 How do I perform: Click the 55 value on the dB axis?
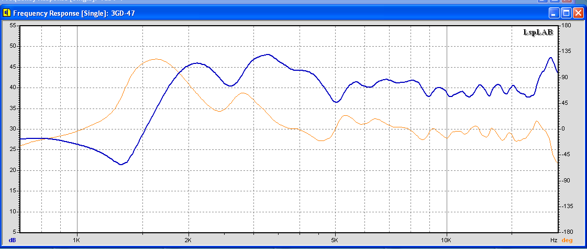13,26
